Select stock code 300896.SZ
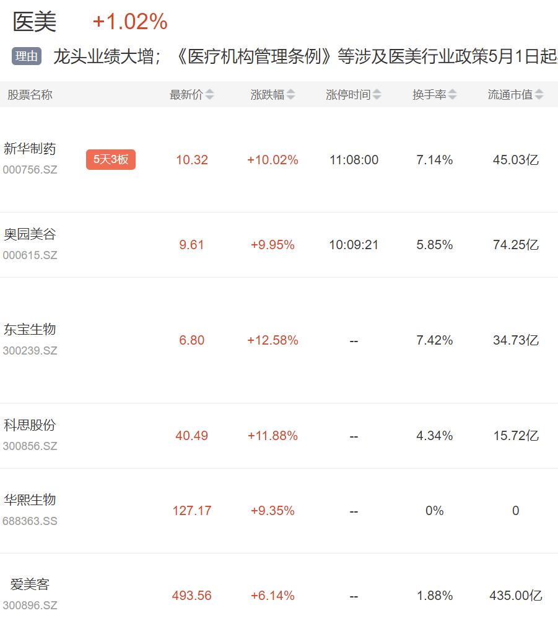The height and width of the screenshot is (626, 558). (x=30, y=606)
